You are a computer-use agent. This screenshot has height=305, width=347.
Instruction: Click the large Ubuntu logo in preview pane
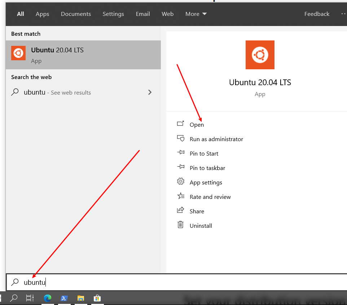(260, 55)
